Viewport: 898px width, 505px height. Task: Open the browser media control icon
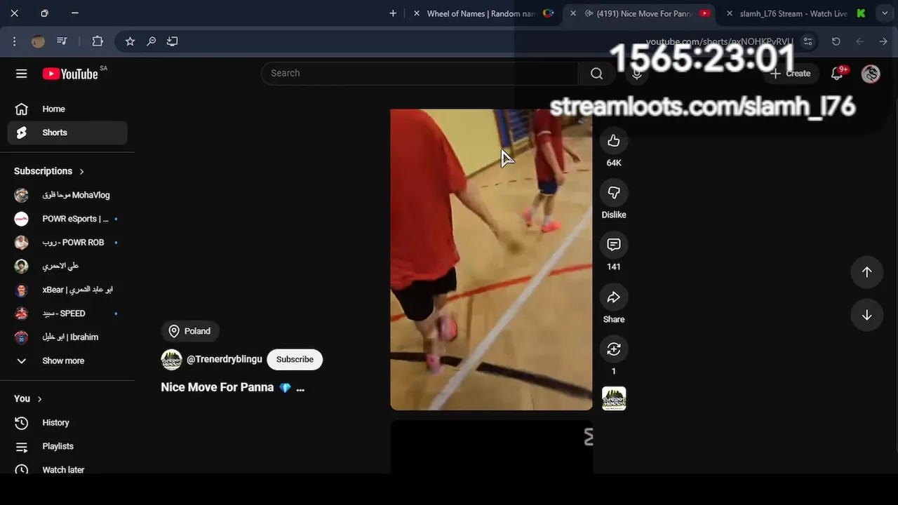pyautogui.click(x=62, y=41)
